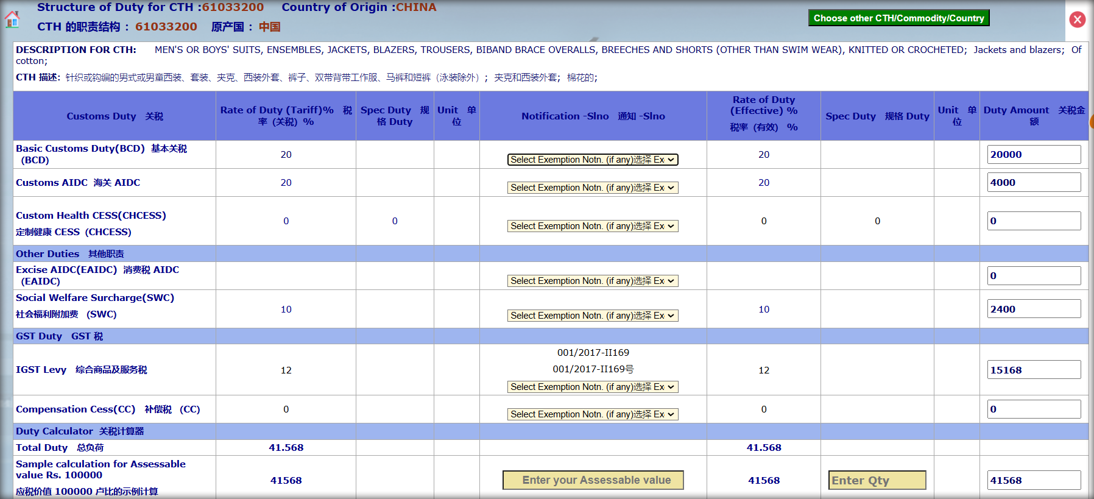The width and height of the screenshot is (1094, 499).
Task: Click Total Duty effective value 41.568
Action: pyautogui.click(x=763, y=447)
